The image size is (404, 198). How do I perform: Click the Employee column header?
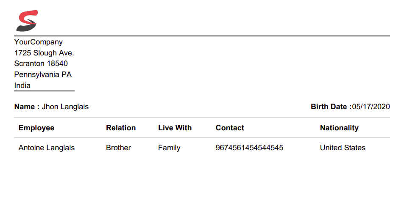(36, 128)
